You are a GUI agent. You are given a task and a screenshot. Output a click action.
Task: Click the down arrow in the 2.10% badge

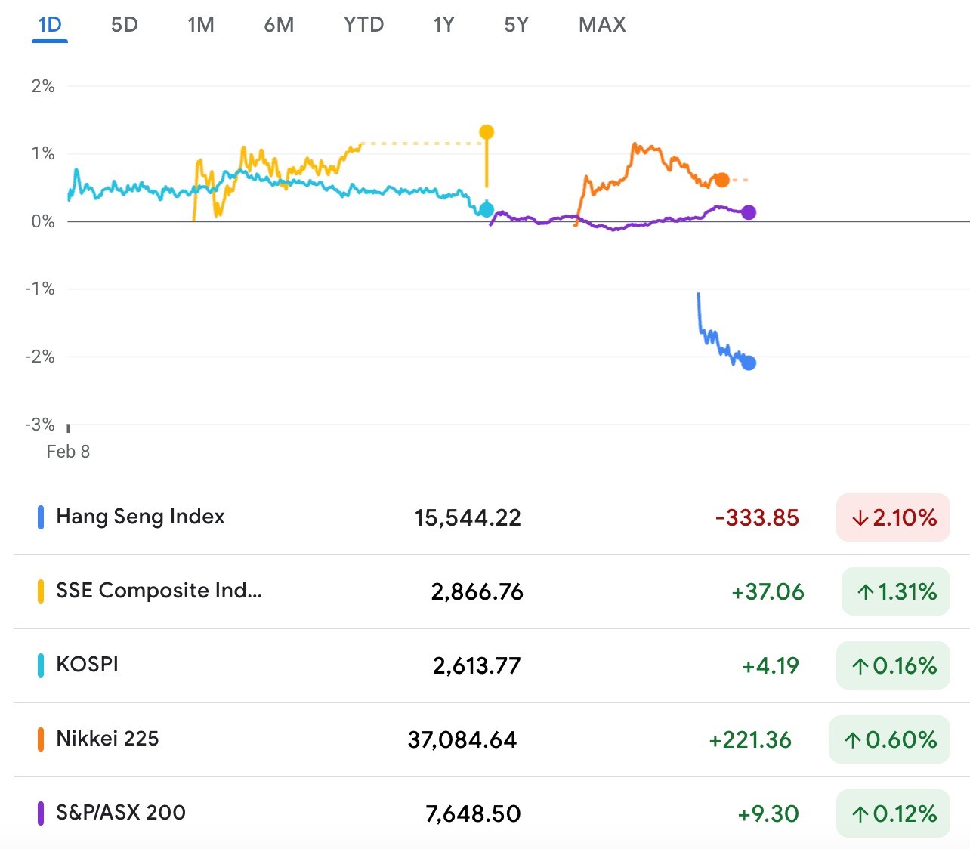point(860,518)
